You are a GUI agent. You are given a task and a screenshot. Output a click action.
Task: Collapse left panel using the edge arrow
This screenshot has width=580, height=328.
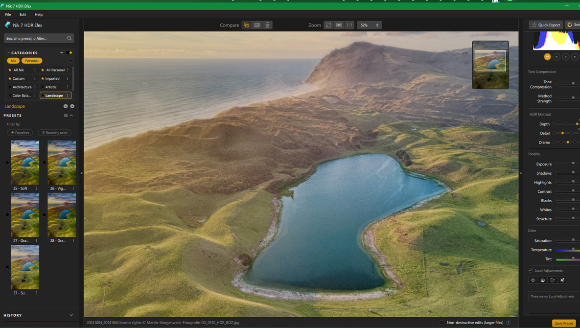click(81, 173)
